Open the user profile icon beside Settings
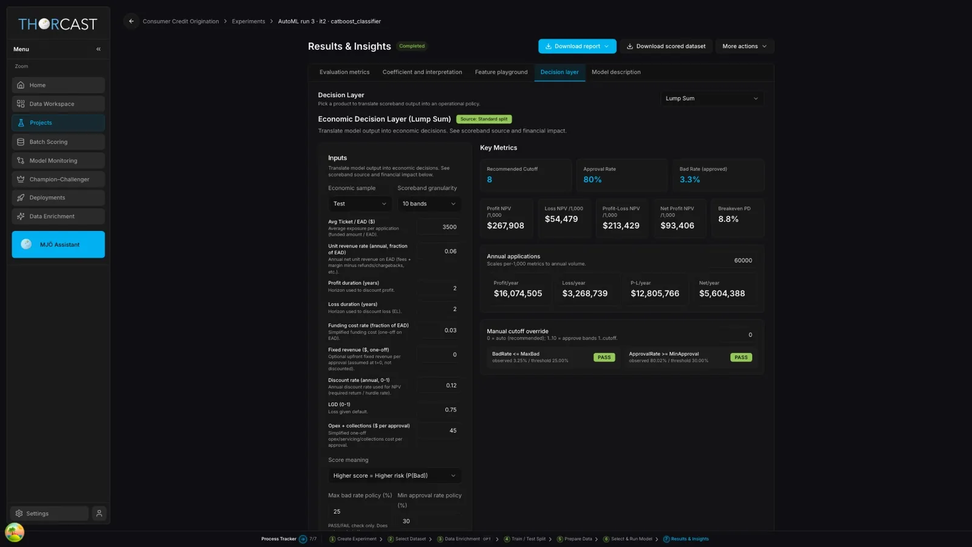 click(x=99, y=514)
